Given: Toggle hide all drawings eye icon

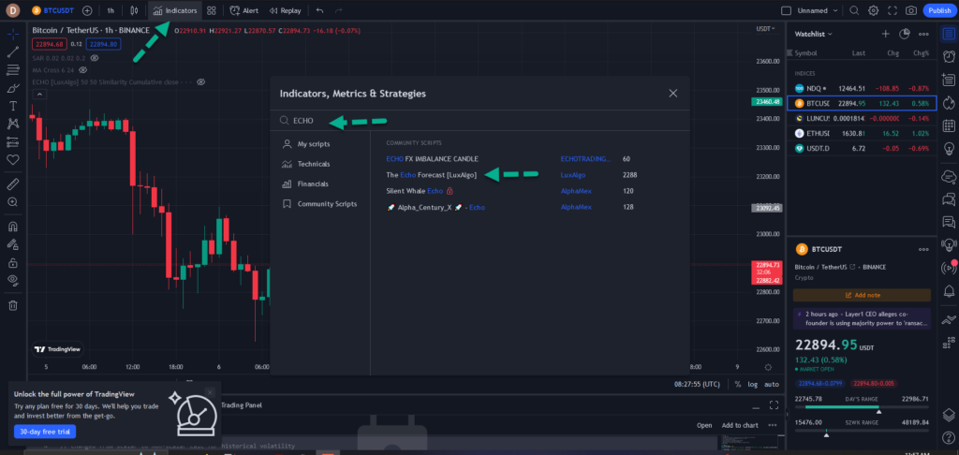Looking at the screenshot, I should tap(13, 281).
